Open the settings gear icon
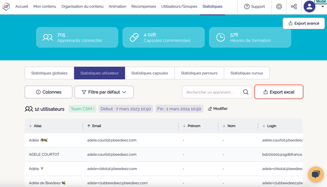This screenshot has height=187, width=327. [x=279, y=7]
